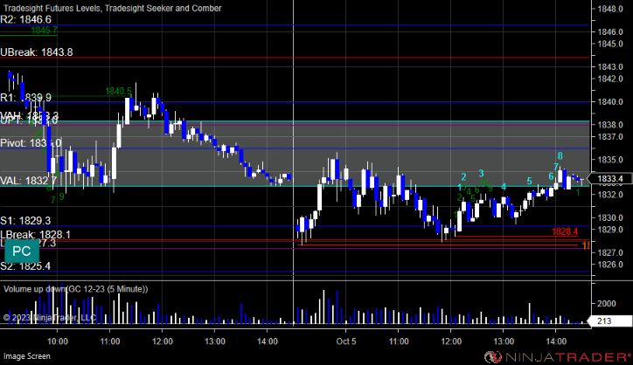Click the PC badge on the chart
The width and height of the screenshot is (633, 365).
click(x=22, y=251)
